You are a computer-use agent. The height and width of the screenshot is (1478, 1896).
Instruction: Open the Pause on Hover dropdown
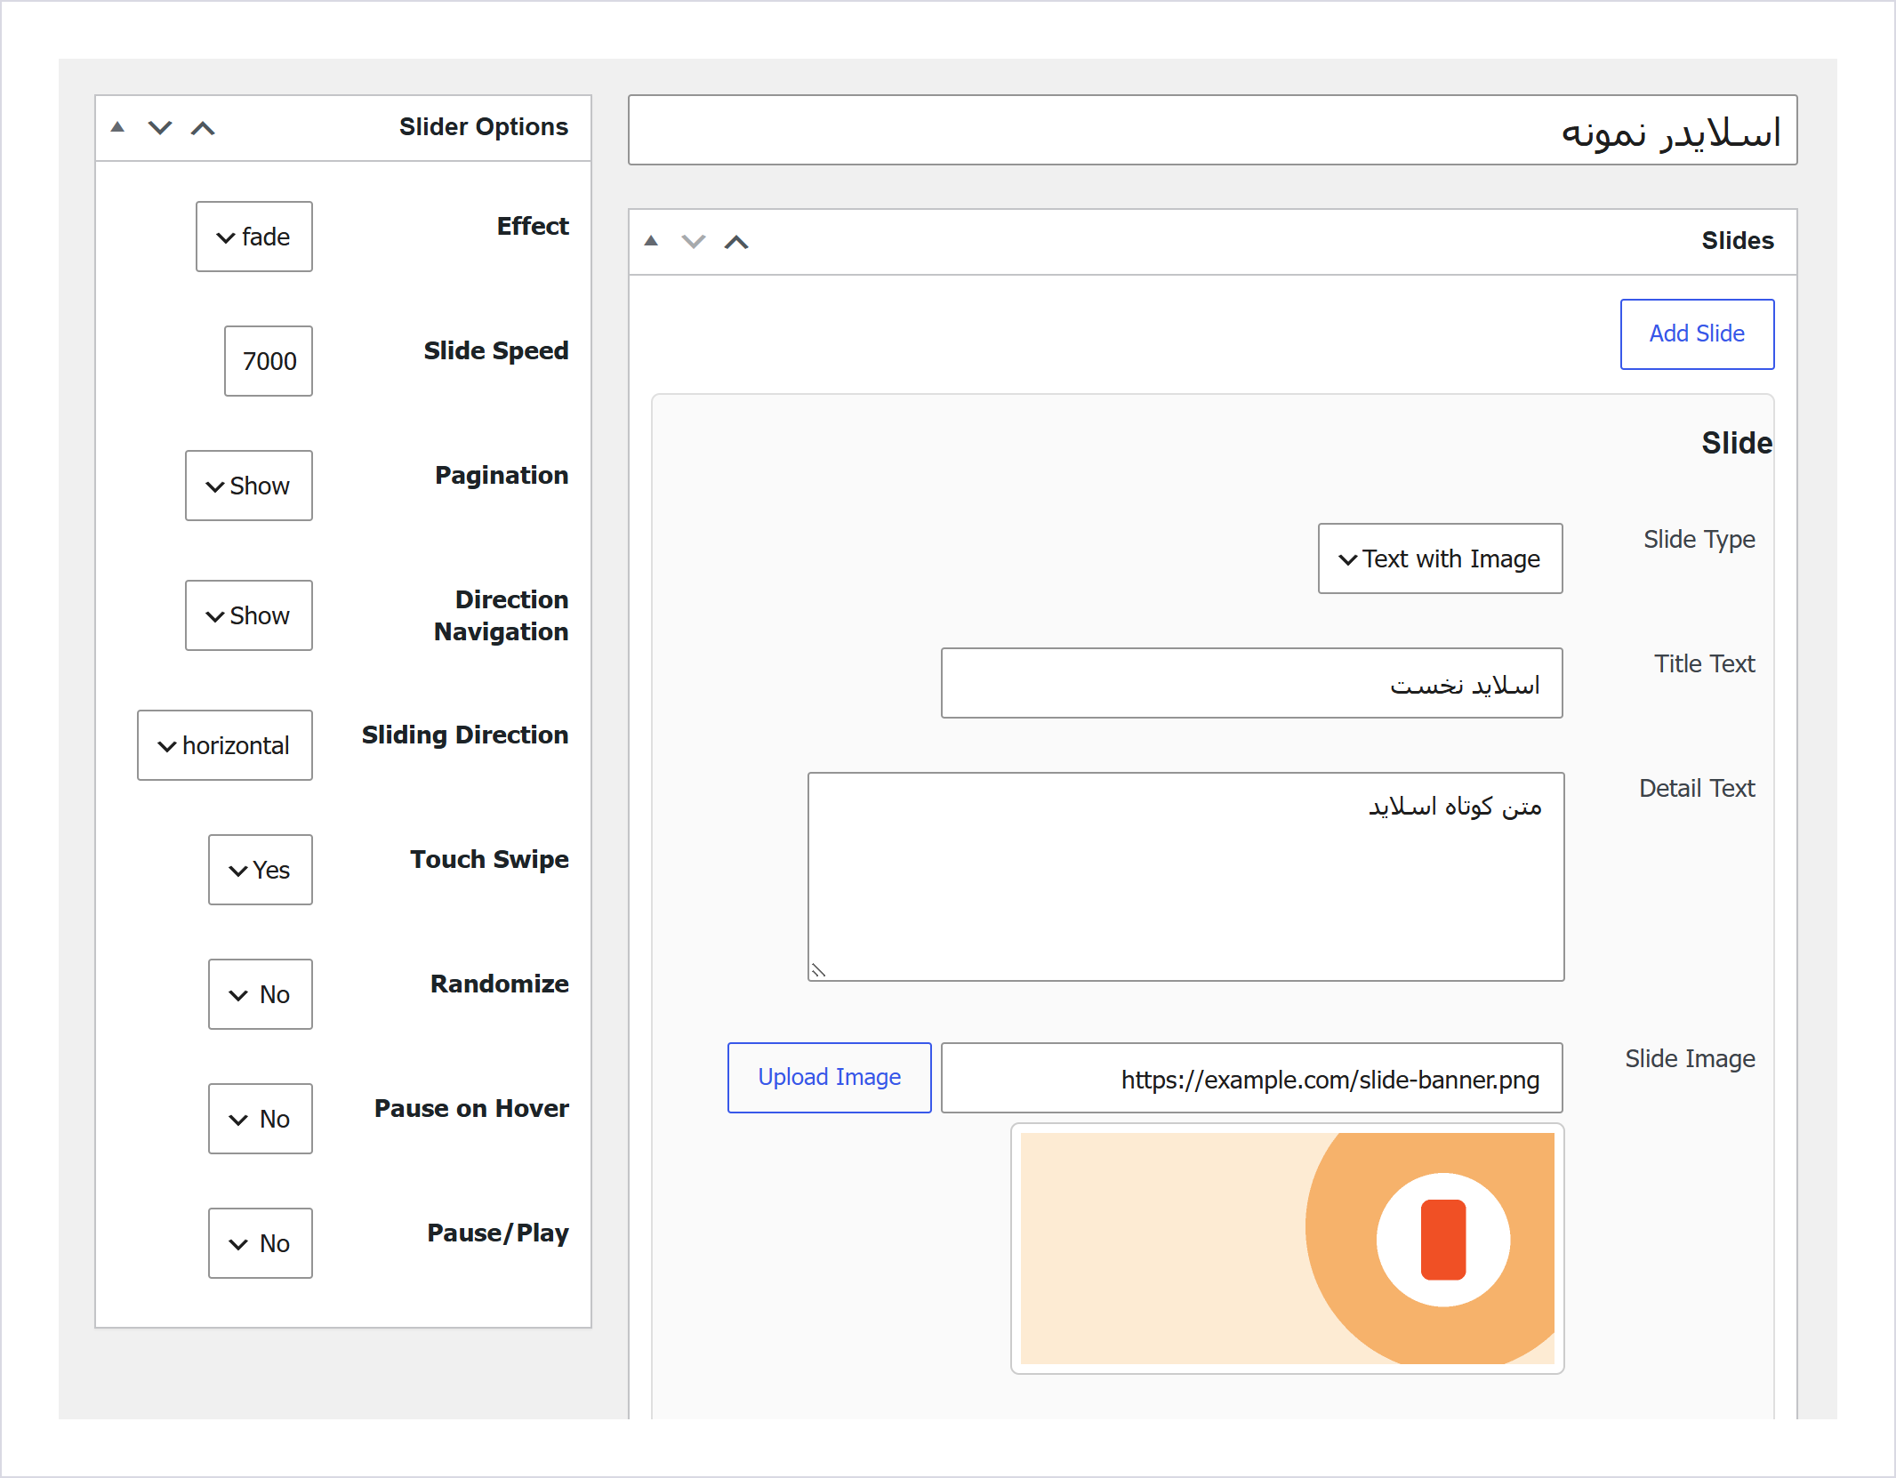(x=261, y=1119)
